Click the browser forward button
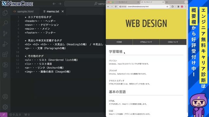The height and width of the screenshot is (117, 209). click(x=112, y=6)
